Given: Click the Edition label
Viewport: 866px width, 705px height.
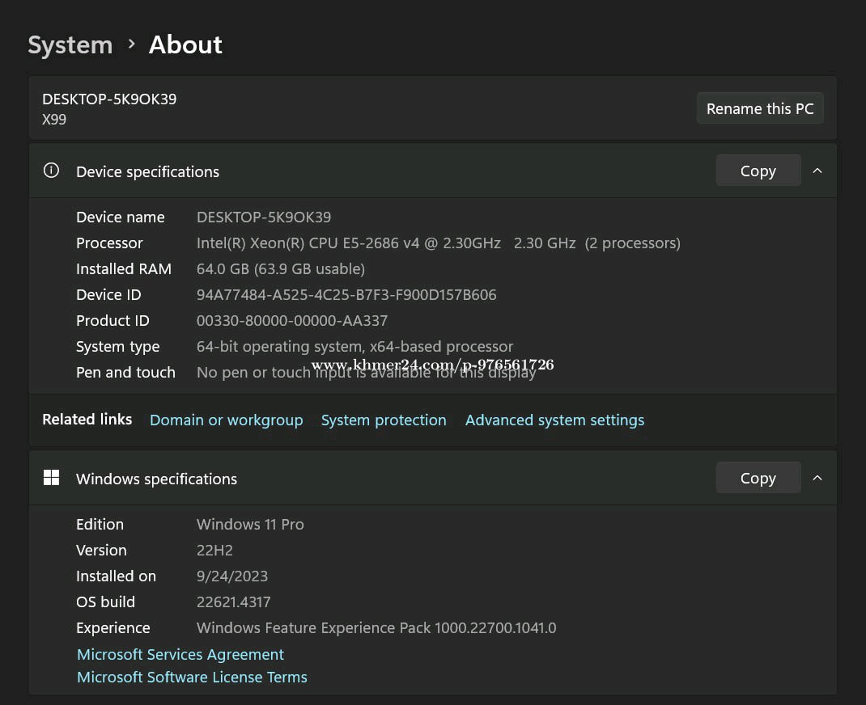Looking at the screenshot, I should pos(100,525).
